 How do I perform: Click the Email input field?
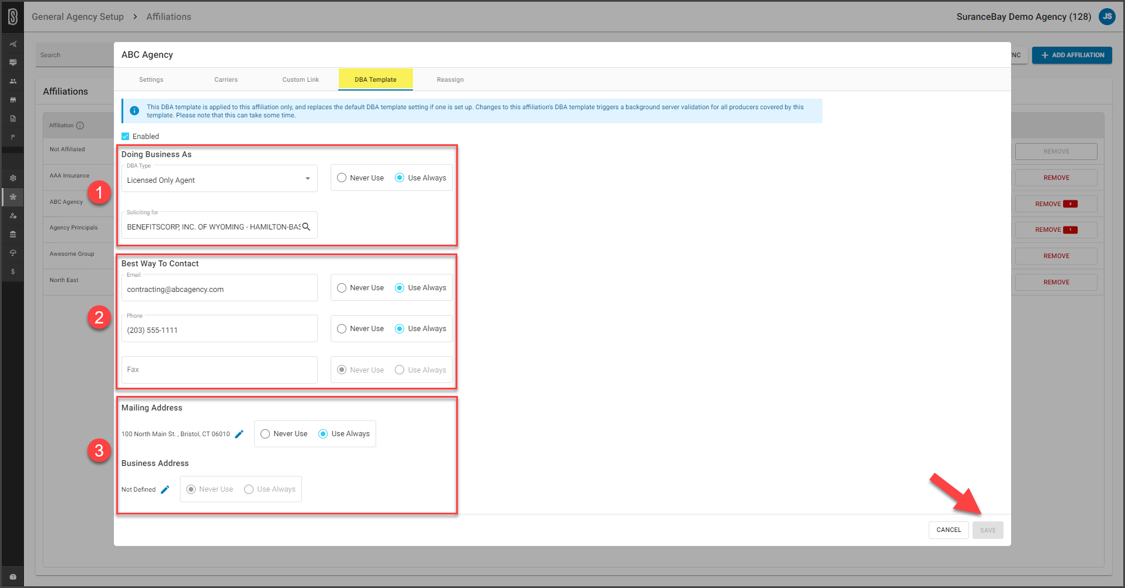pos(220,288)
